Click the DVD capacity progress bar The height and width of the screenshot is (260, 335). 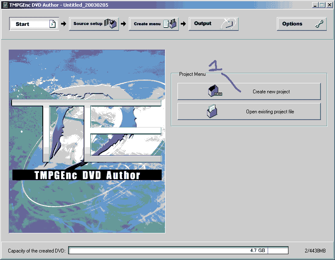[x=178, y=250]
